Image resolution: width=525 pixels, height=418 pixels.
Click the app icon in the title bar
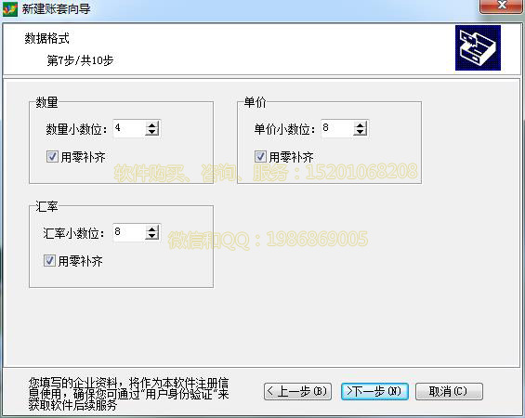pos(10,8)
